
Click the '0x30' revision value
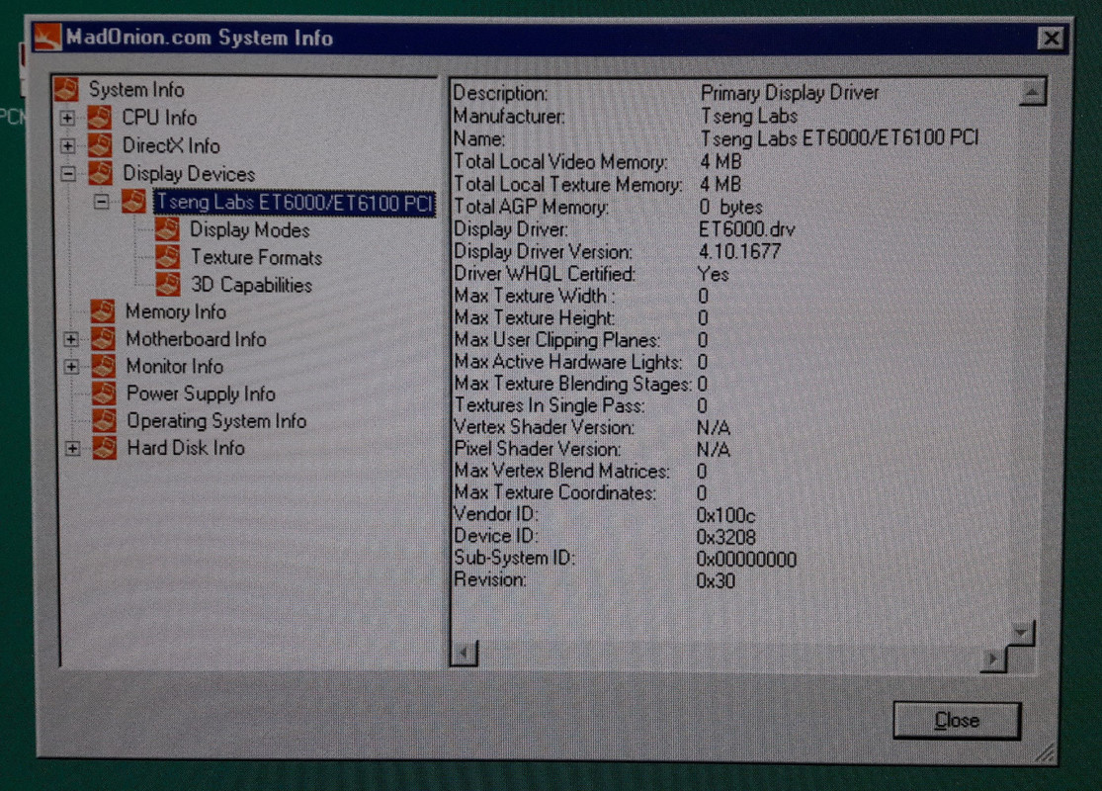pyautogui.click(x=716, y=581)
